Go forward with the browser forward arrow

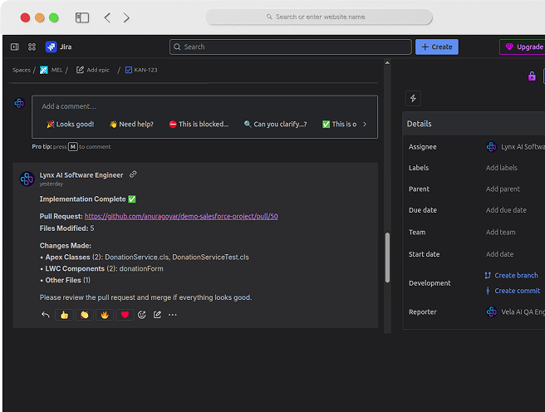coord(126,17)
